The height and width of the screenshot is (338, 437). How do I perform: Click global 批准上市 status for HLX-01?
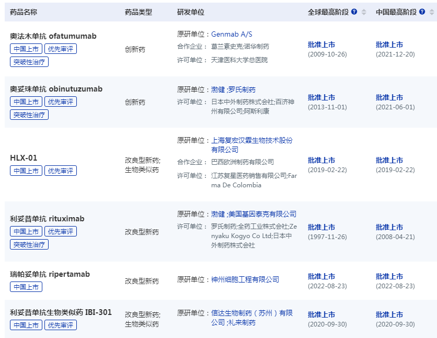(320, 159)
